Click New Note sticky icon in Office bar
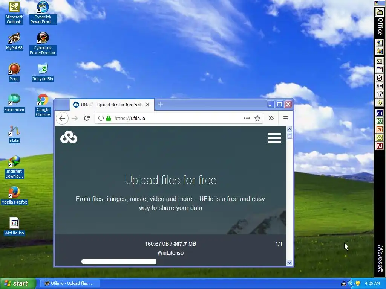 pos(380,103)
